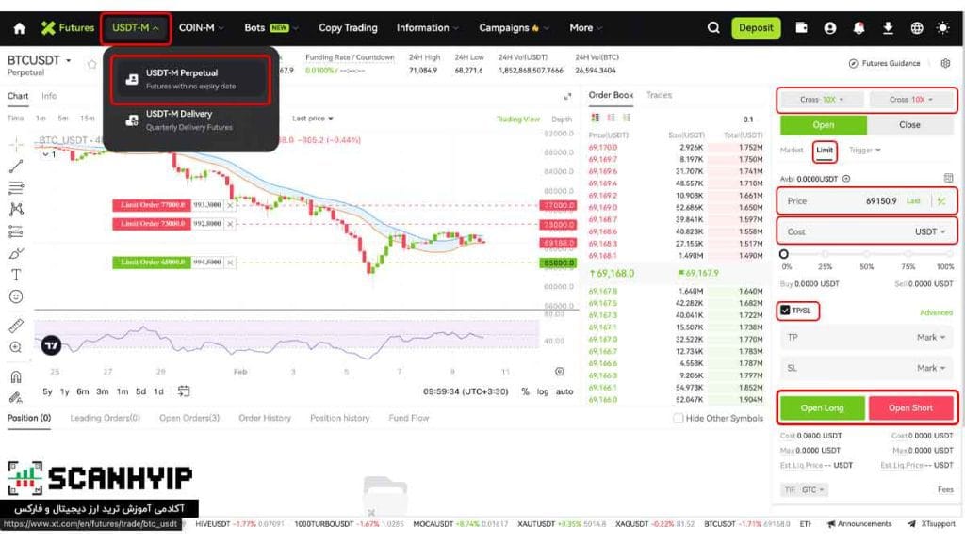The height and width of the screenshot is (542, 965).
Task: Switch to the Trades tab
Action: tap(659, 95)
